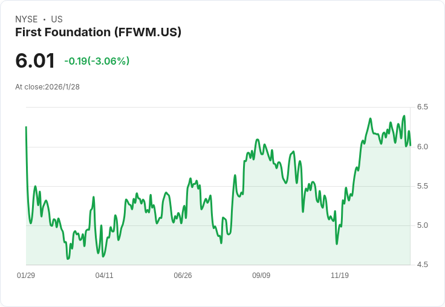Image resolution: width=445 pixels, height=307 pixels.
Task: Click the 6.01 current price
Action: coord(35,60)
